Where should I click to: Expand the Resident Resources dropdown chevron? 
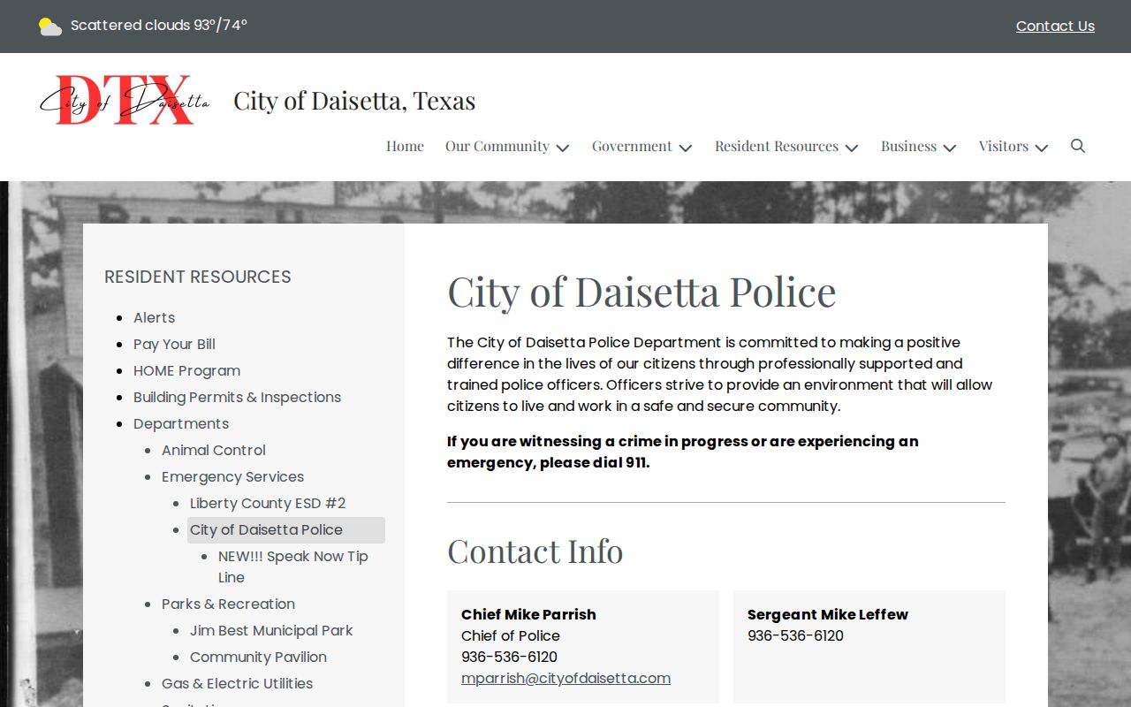click(x=852, y=148)
